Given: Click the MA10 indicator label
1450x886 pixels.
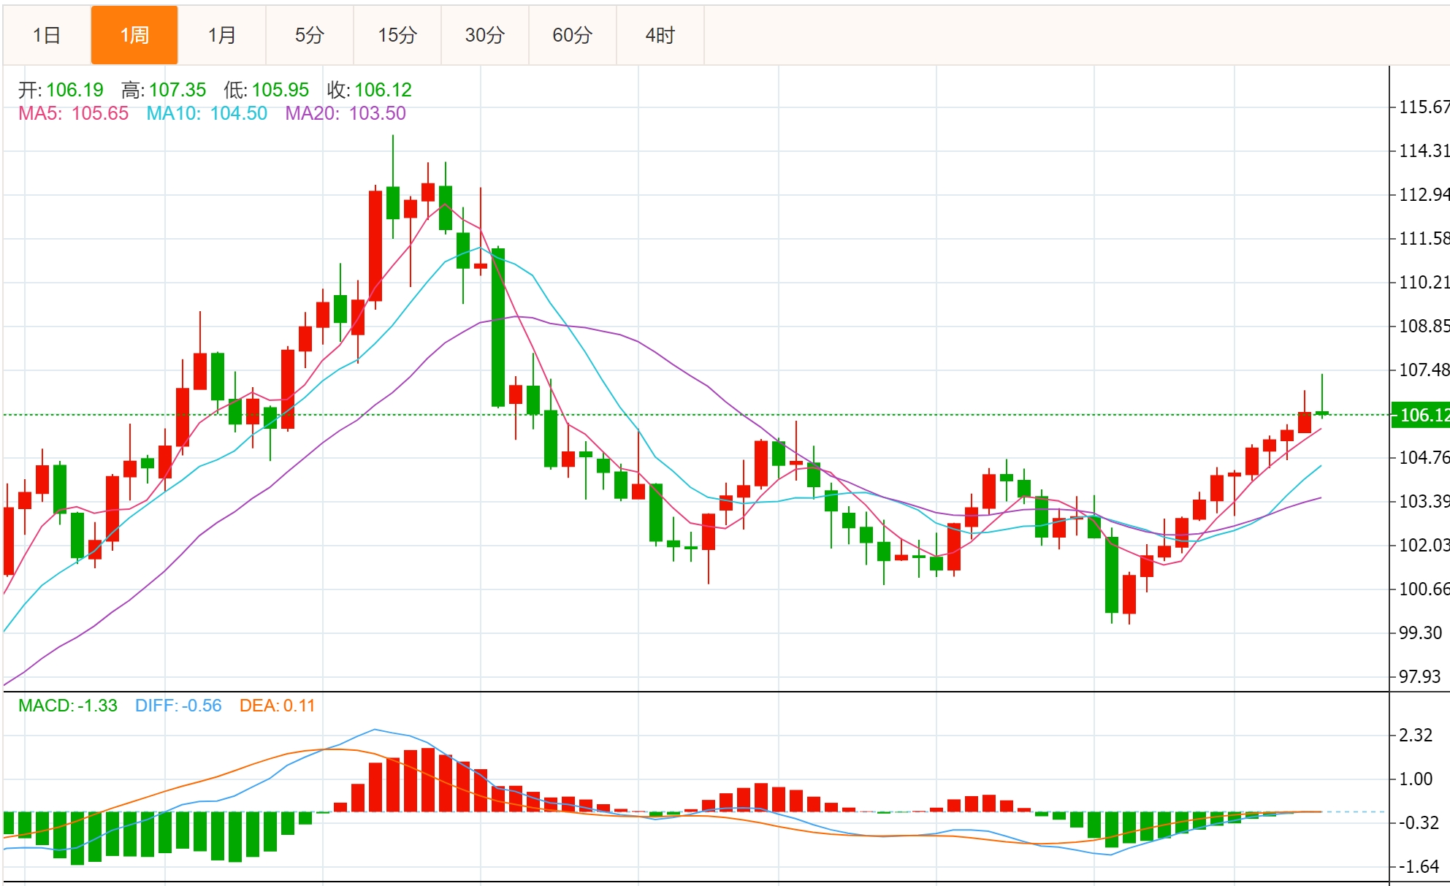Looking at the screenshot, I should click(x=207, y=113).
